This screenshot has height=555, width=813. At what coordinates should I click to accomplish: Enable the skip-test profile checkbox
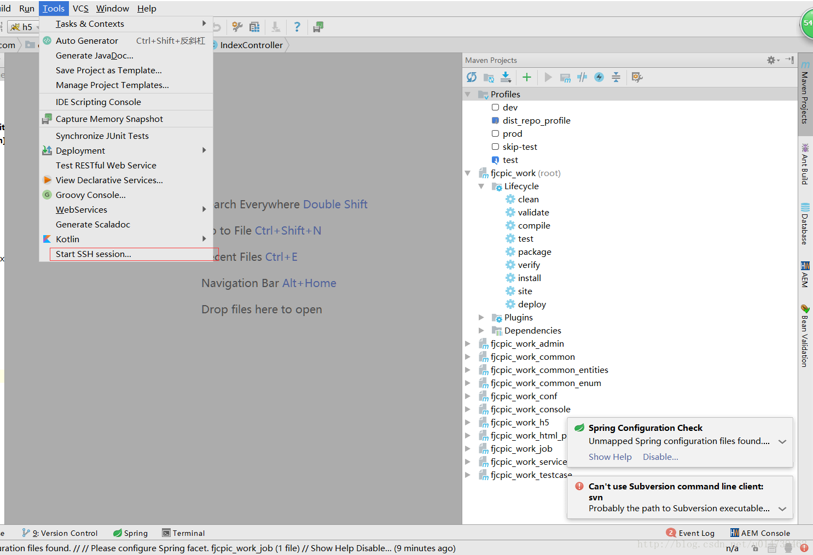click(495, 147)
